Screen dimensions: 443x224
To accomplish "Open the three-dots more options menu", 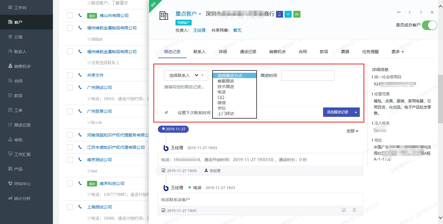I will (x=399, y=12).
